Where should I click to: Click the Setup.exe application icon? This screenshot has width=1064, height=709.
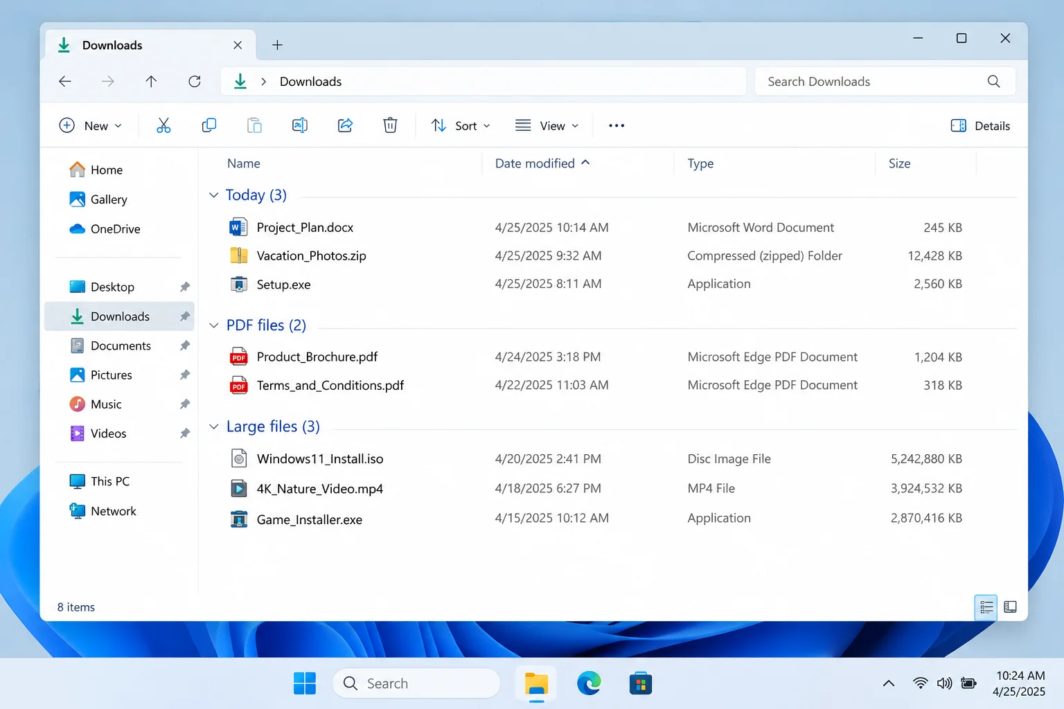(x=238, y=284)
